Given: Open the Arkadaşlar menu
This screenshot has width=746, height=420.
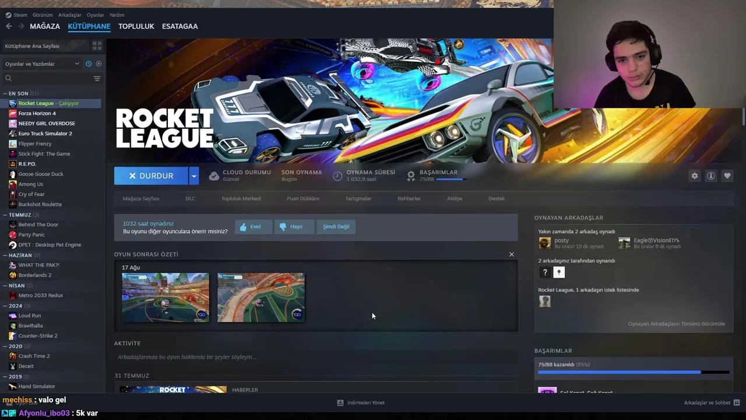Looking at the screenshot, I should pos(70,15).
